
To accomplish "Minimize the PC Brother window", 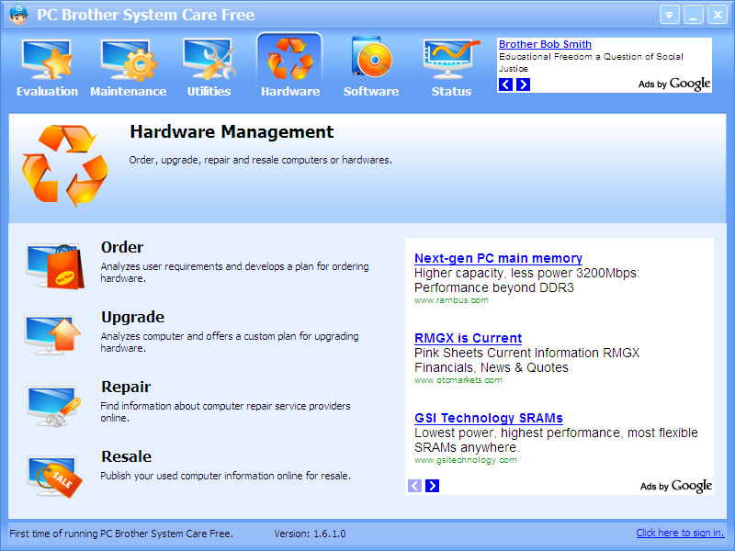I will pyautogui.click(x=694, y=15).
